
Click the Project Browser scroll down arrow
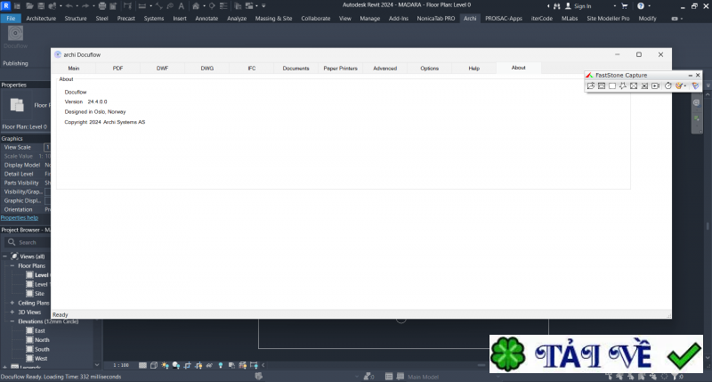tap(97, 365)
